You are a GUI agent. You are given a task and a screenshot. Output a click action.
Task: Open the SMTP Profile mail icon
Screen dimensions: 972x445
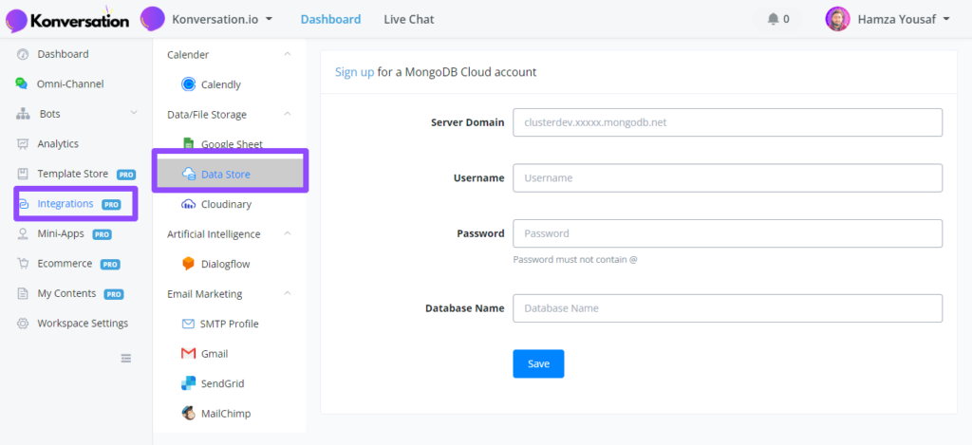point(189,324)
